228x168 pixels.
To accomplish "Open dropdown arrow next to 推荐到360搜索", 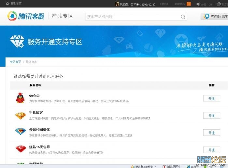I will 156,166.
